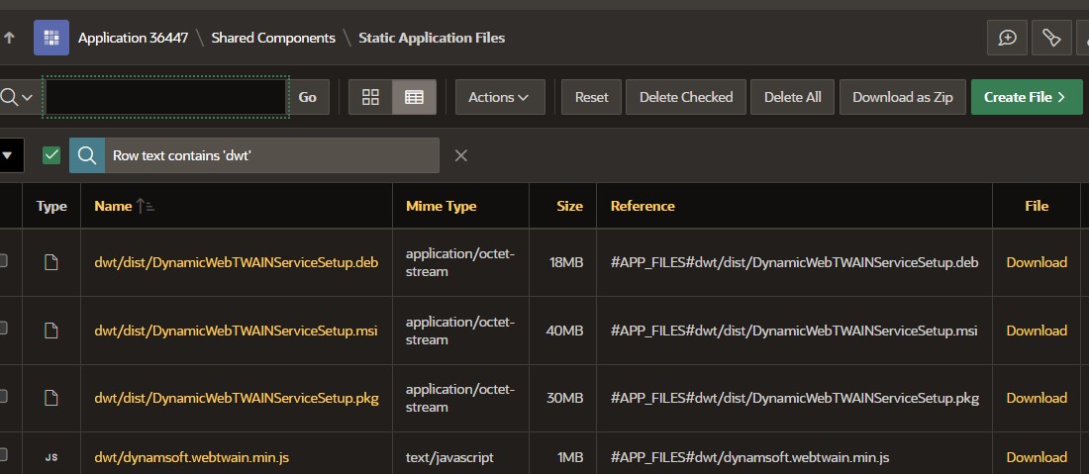This screenshot has width=1089, height=474.
Task: Click file icon of DynamicWebTWAINServiceSetup.pkg row
Action: click(51, 398)
